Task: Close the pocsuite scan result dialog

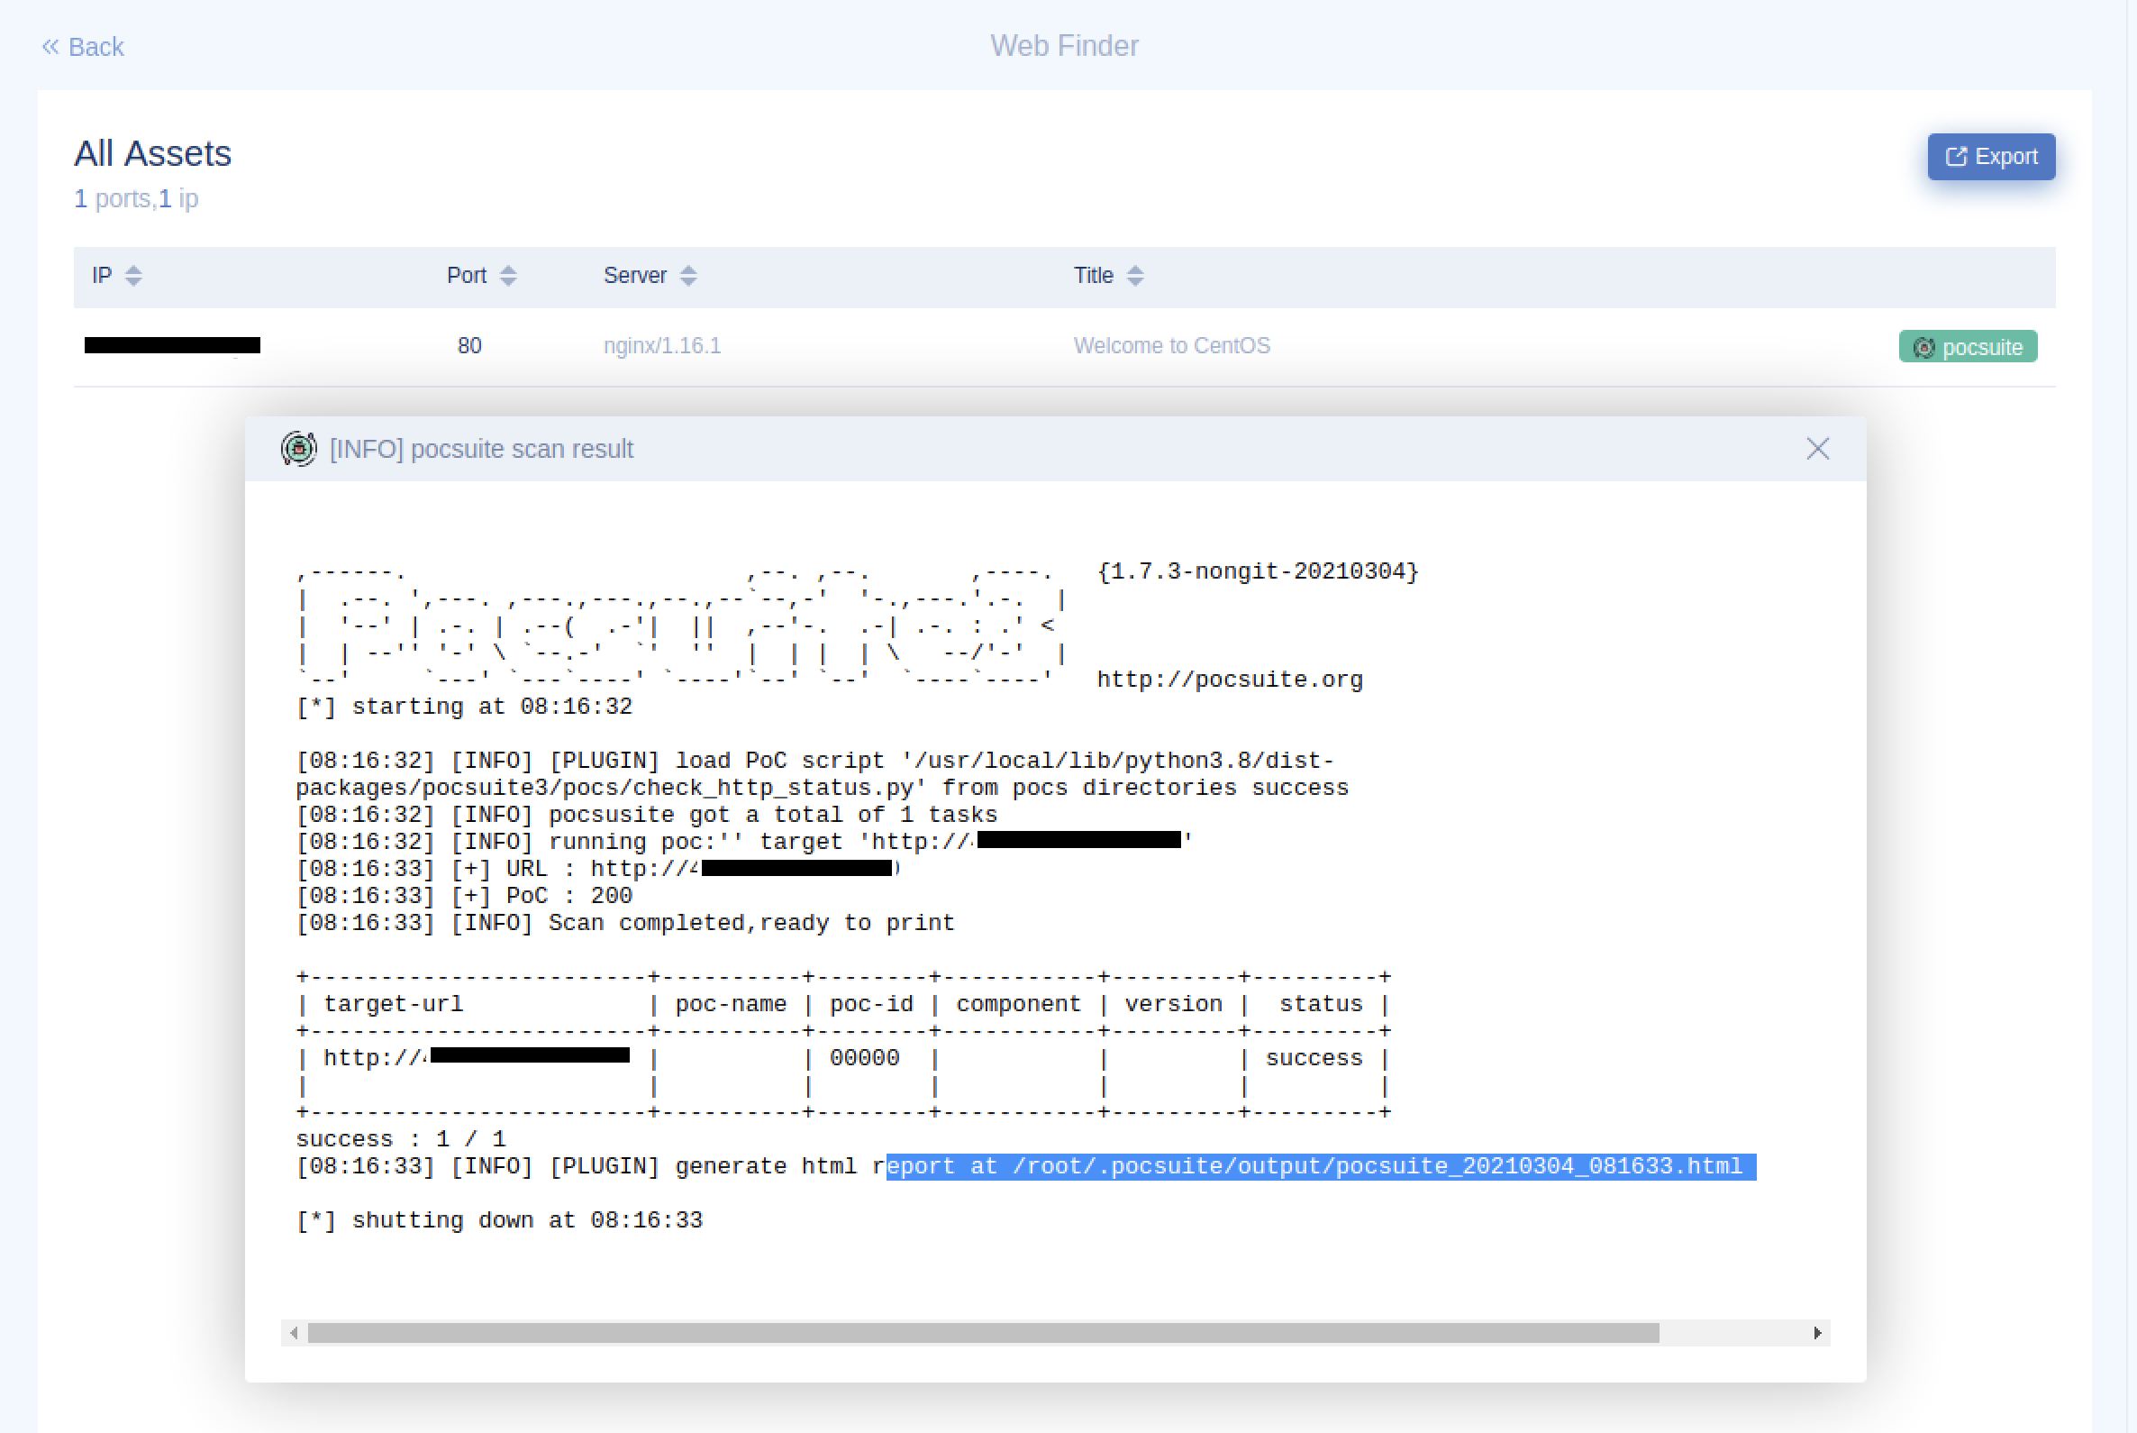Action: [x=1817, y=449]
